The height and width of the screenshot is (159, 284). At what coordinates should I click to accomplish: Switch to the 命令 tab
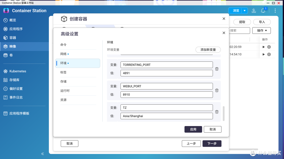[x=78, y=45]
